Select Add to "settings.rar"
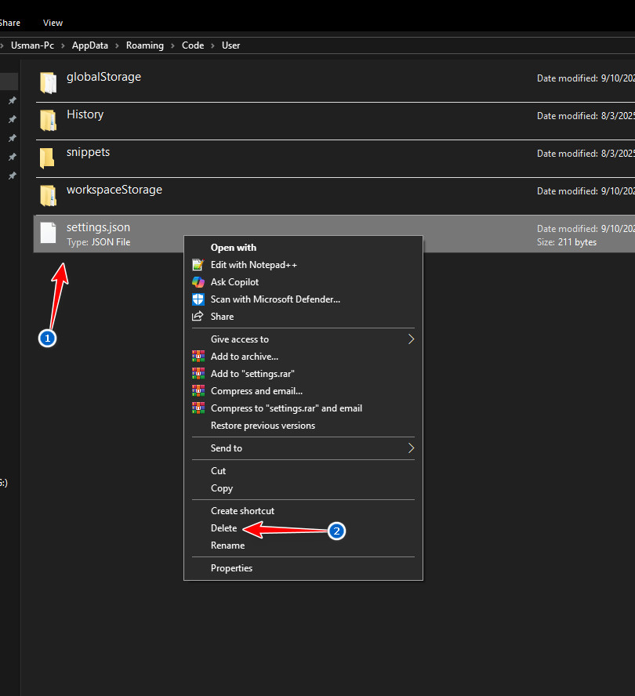Image resolution: width=635 pixels, height=696 pixels. (x=252, y=374)
